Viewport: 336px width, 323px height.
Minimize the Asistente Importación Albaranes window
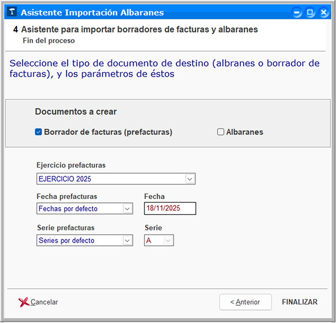[297, 13]
